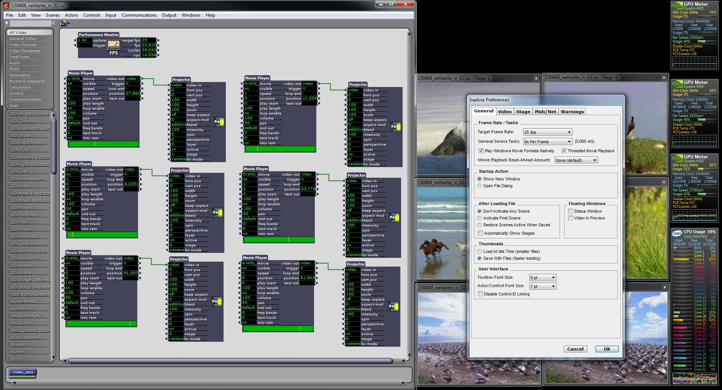The image size is (722, 390).
Task: Click the Isadora app icon in title bar
Action: [x=6, y=5]
